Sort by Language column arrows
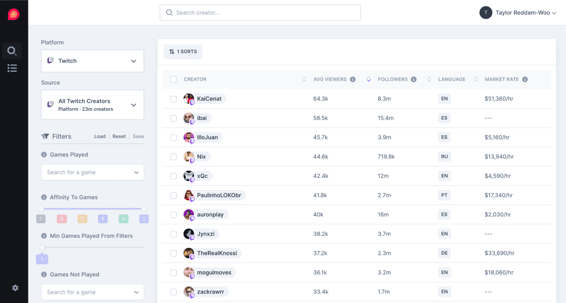 [476, 79]
